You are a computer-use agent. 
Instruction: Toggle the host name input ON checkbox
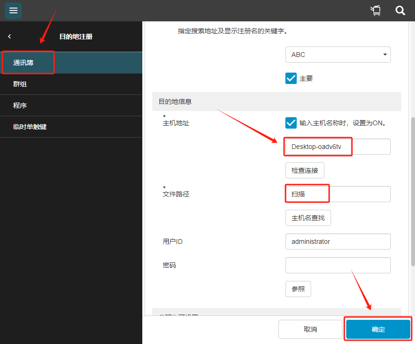click(x=291, y=123)
